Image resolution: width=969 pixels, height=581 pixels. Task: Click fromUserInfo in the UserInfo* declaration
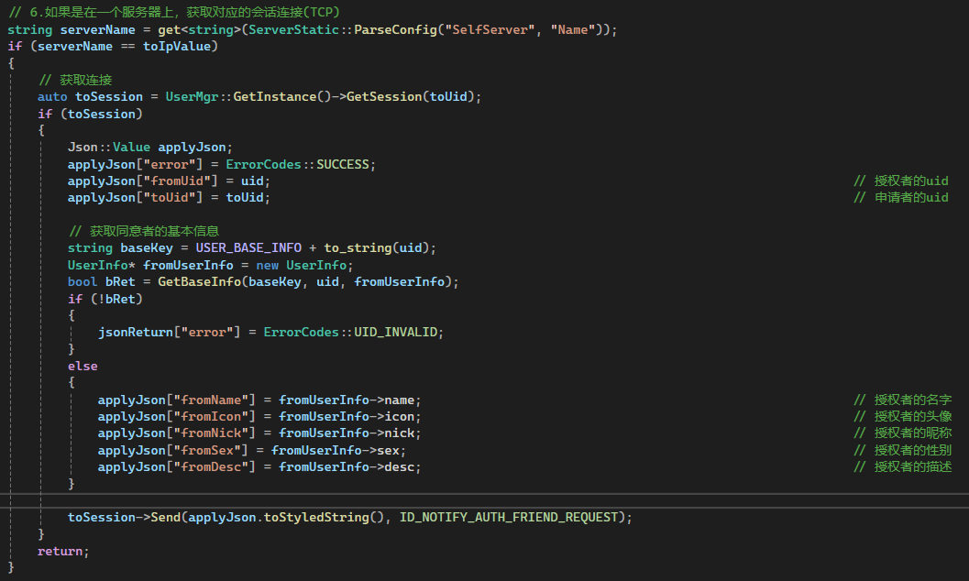[x=189, y=265]
